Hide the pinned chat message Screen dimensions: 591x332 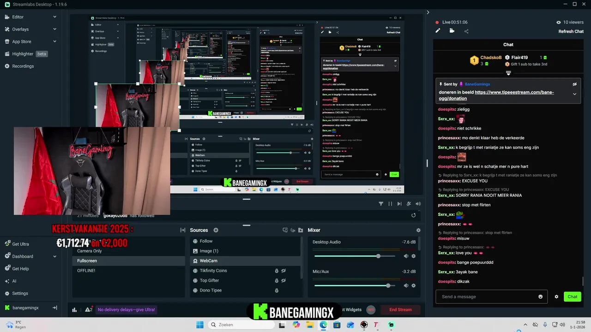(575, 84)
